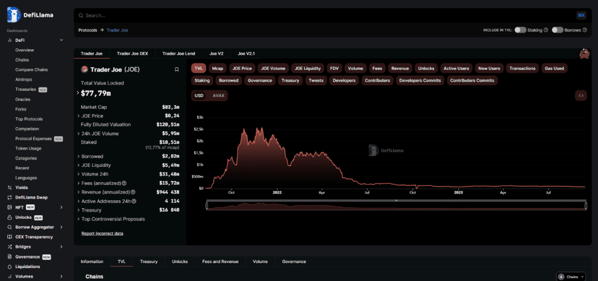Click the bookmark icon next to Trader Joe

click(176, 70)
